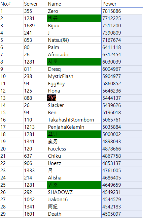Click the name cell SHADOWZ
The height and width of the screenshot is (218, 143).
click(x=74, y=192)
